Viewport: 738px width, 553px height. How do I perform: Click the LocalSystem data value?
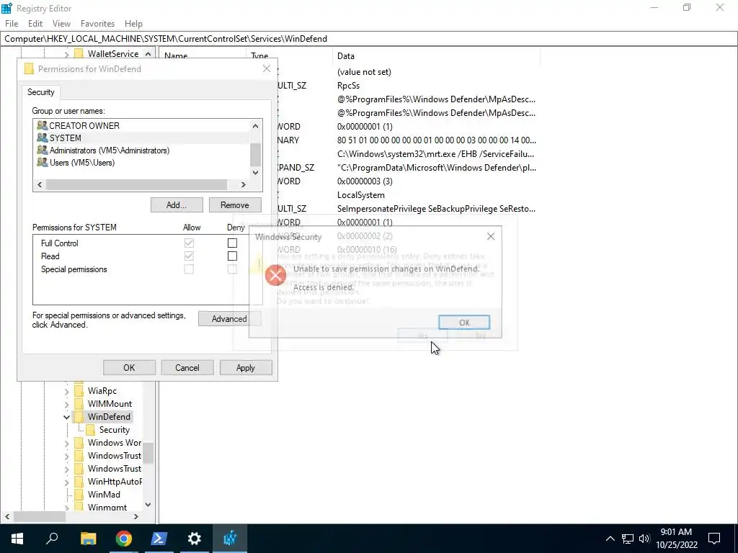click(x=360, y=195)
